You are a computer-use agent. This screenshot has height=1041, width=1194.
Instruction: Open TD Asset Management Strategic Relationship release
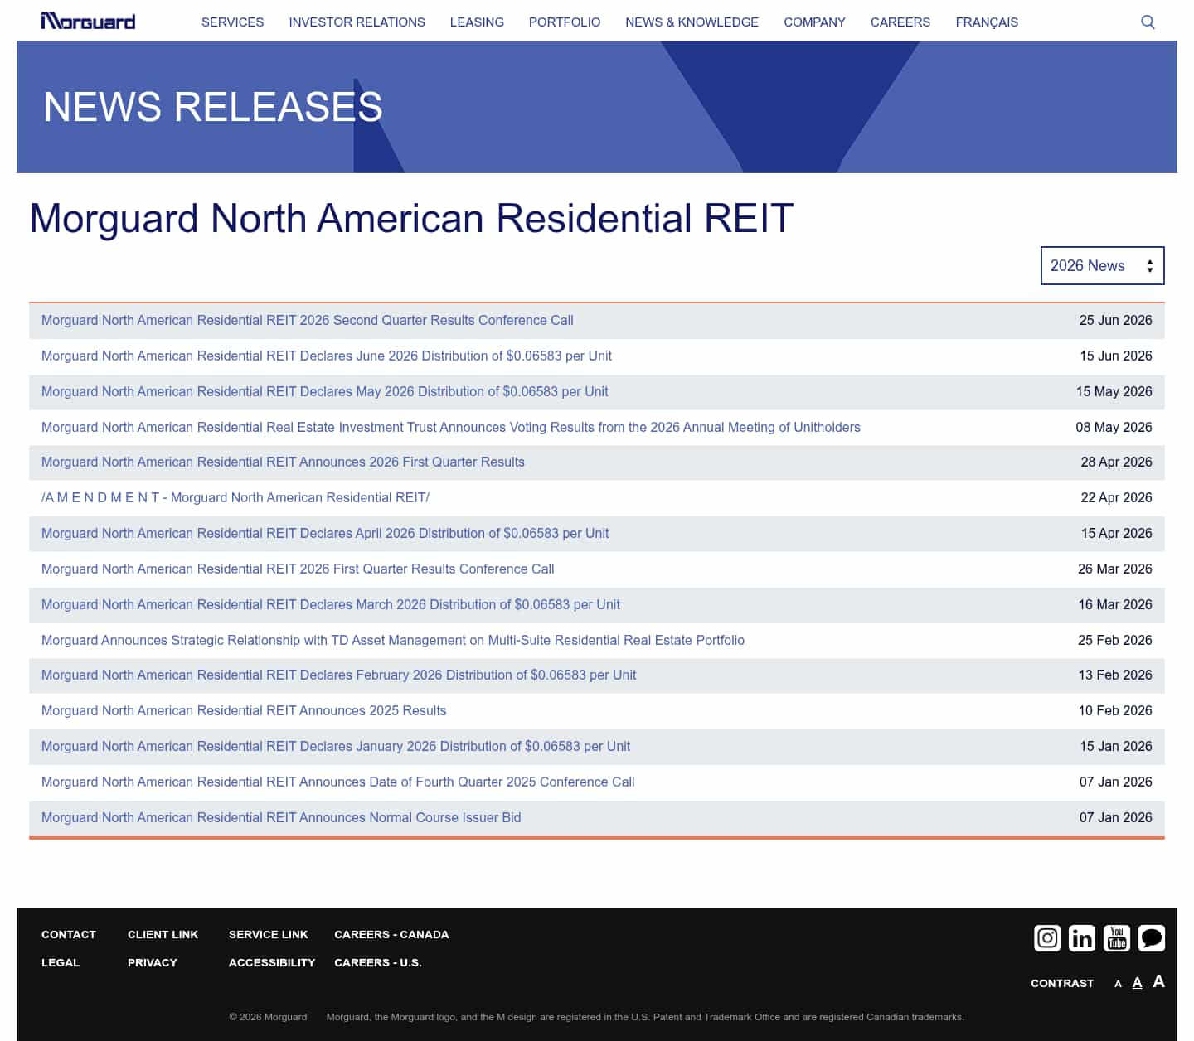pos(393,640)
